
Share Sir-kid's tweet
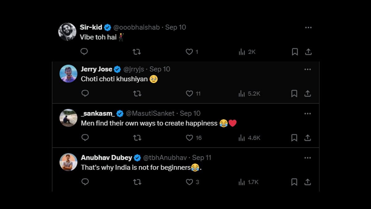(x=308, y=52)
